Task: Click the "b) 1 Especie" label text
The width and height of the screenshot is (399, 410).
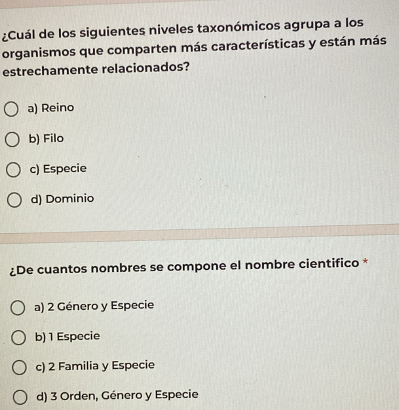Action: 67,337
